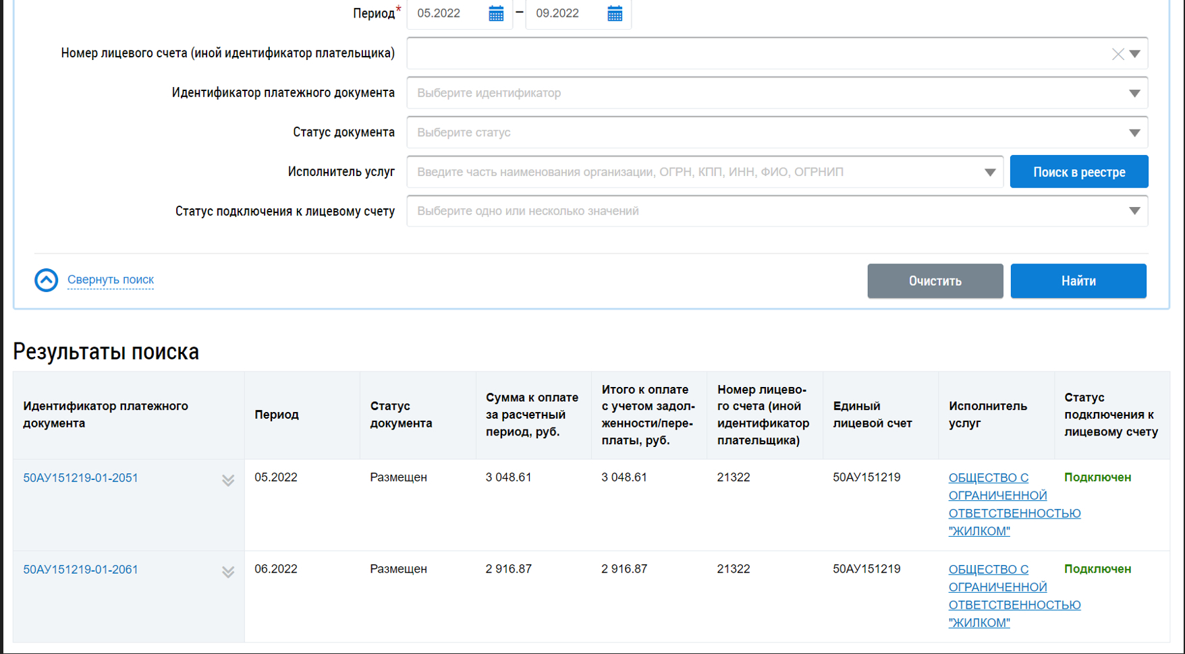Open payment document 50АУ151219-01-2061 link

pos(80,570)
